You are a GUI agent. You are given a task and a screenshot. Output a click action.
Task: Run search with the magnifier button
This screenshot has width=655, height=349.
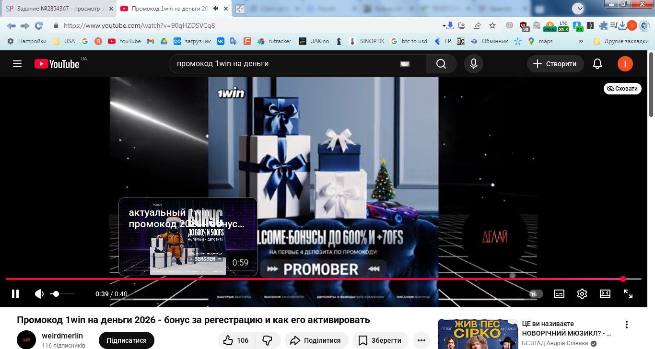pyautogui.click(x=441, y=64)
